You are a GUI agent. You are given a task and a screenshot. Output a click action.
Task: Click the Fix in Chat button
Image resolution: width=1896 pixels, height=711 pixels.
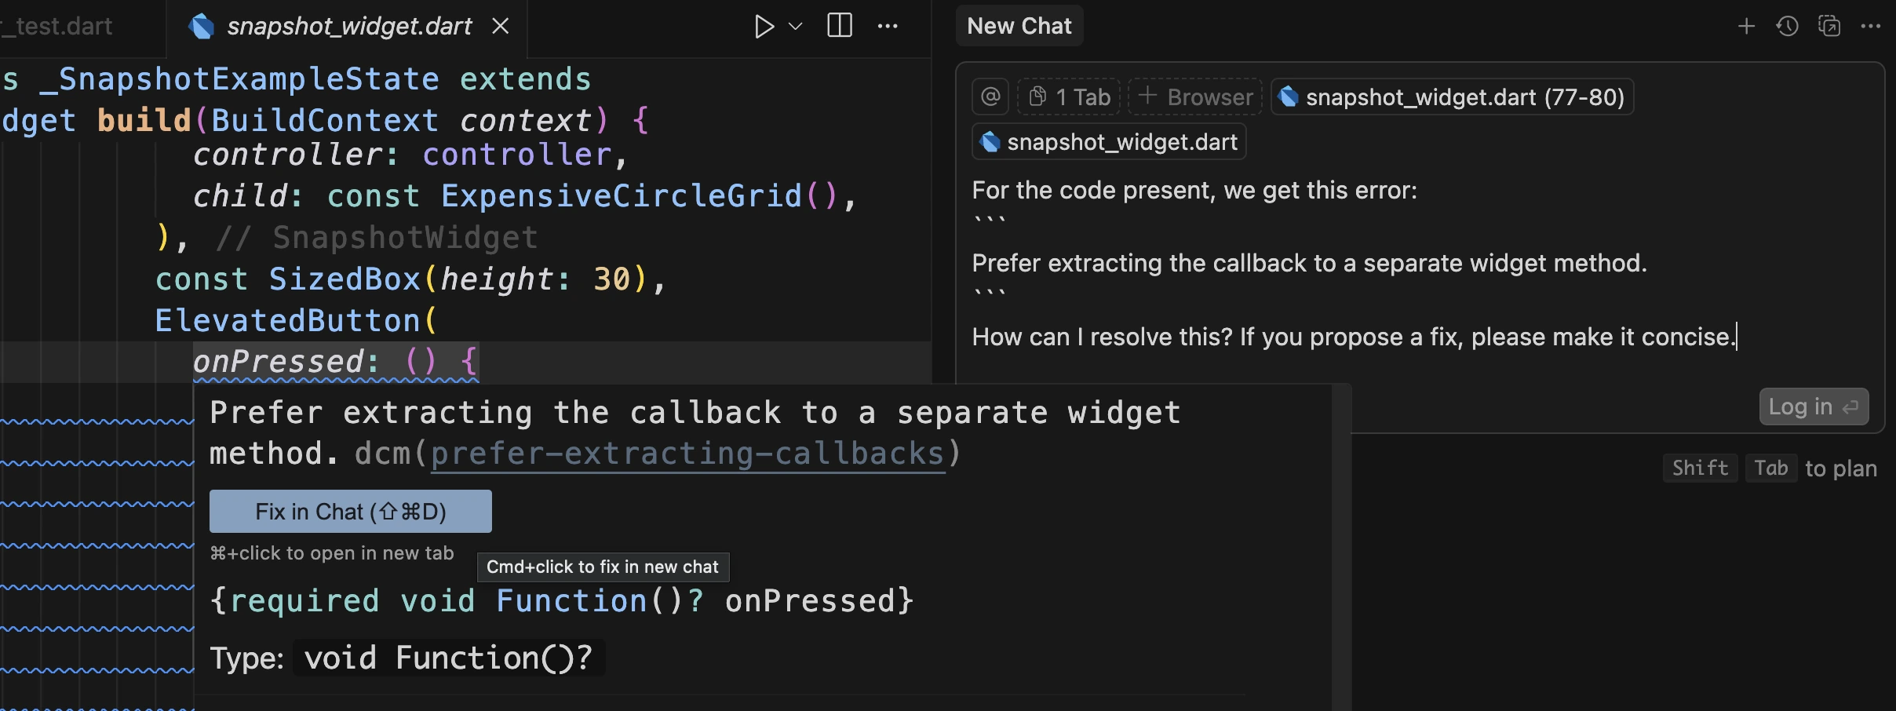(x=350, y=510)
